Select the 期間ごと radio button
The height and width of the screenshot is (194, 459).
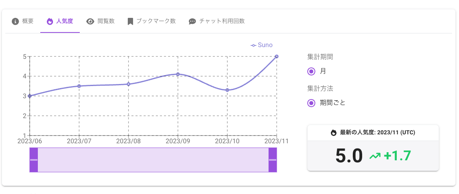tap(311, 103)
